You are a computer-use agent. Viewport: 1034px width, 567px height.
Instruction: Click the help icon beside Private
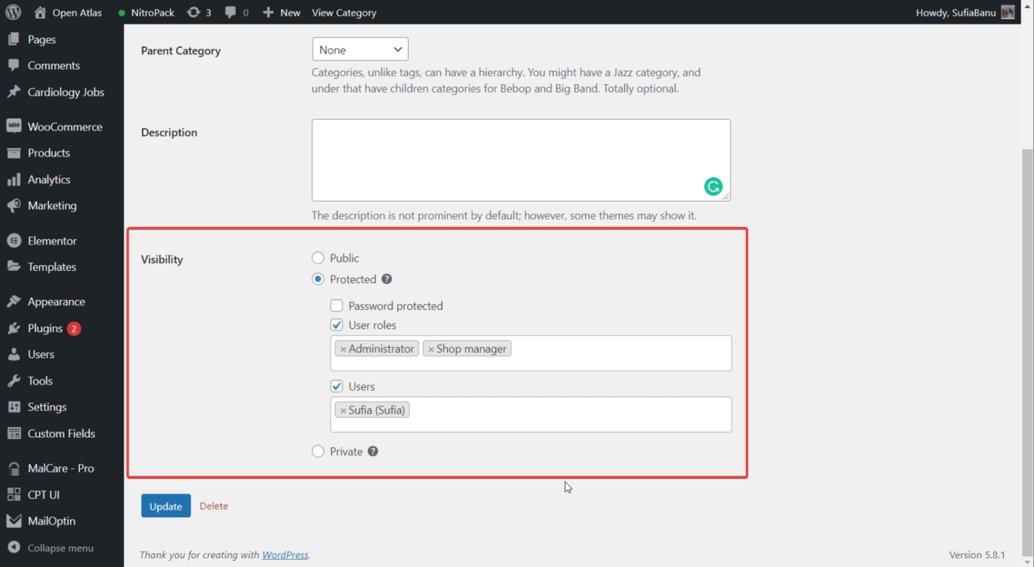[373, 451]
